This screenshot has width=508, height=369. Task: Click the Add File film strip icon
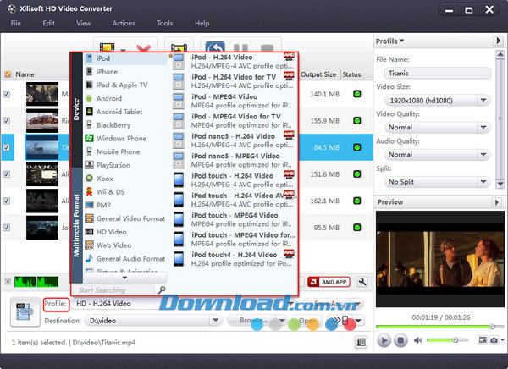tap(108, 47)
